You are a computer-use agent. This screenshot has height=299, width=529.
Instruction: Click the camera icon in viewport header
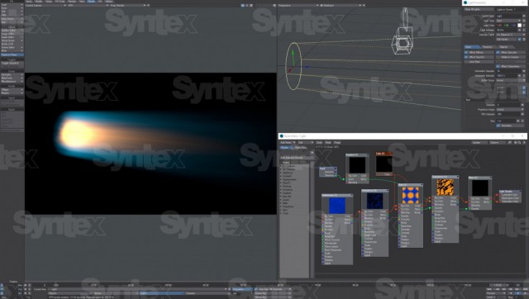coord(242,6)
